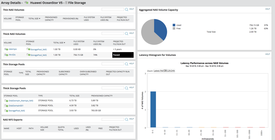
Task: Click the 0-5 milliseconds histogram bar
Action: (153, 110)
